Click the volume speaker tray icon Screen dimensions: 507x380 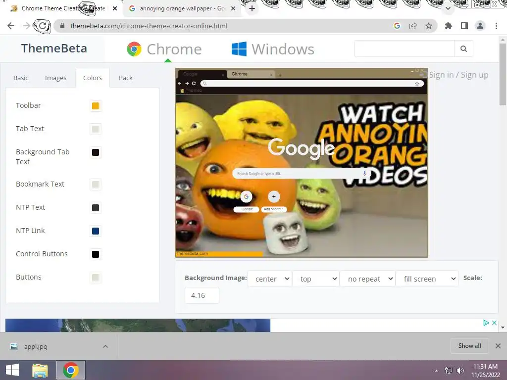click(460, 370)
